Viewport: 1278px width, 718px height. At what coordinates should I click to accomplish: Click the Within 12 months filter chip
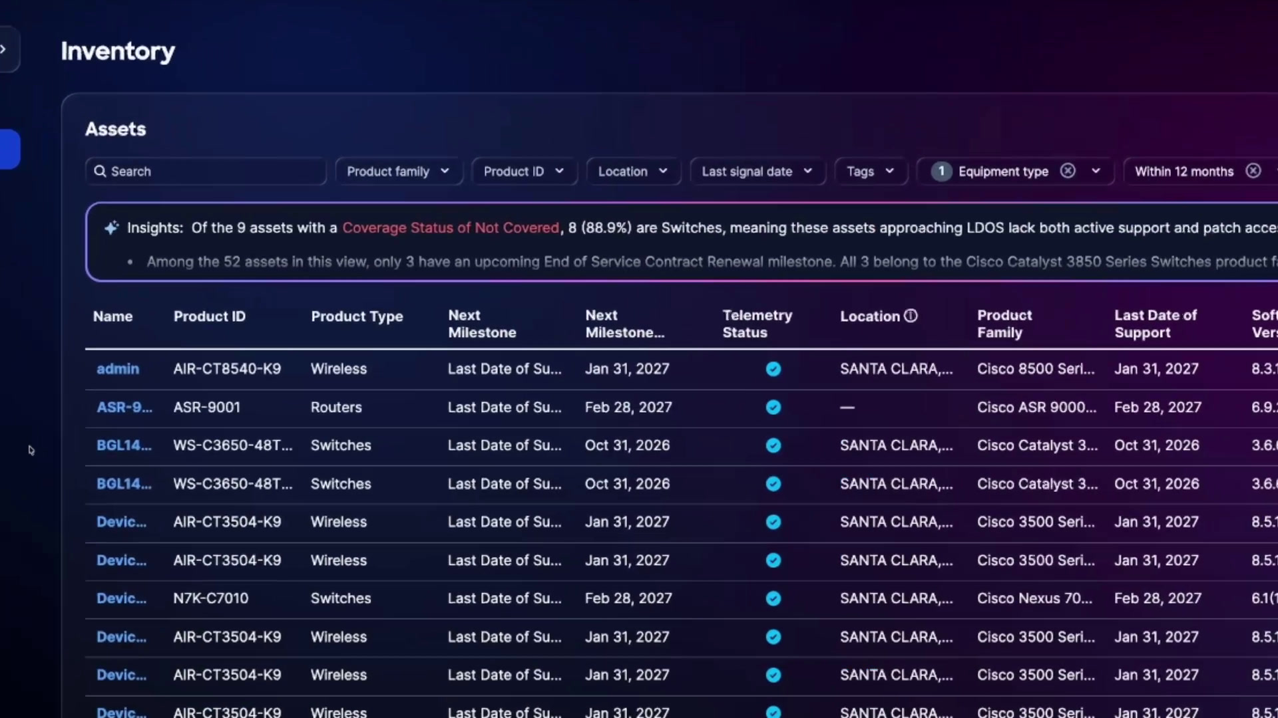click(1184, 172)
